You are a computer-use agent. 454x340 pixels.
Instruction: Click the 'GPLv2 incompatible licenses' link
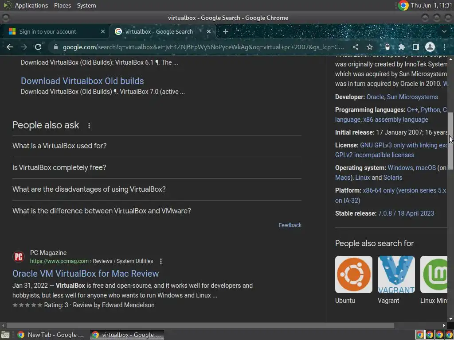375,155
